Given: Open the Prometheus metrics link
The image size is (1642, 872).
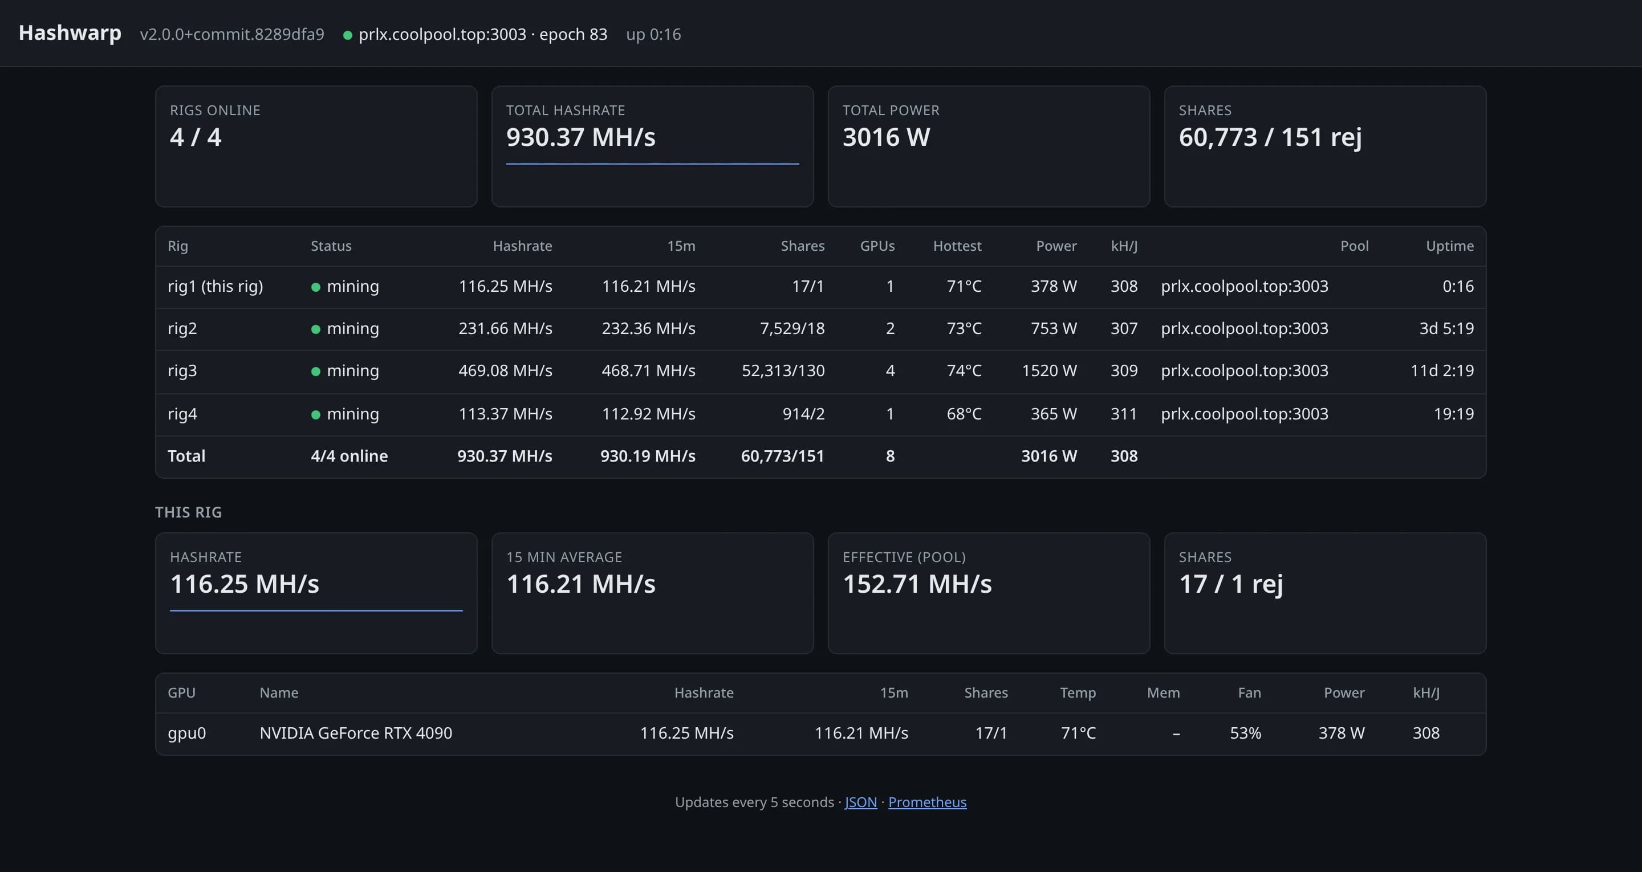Looking at the screenshot, I should tap(927, 802).
